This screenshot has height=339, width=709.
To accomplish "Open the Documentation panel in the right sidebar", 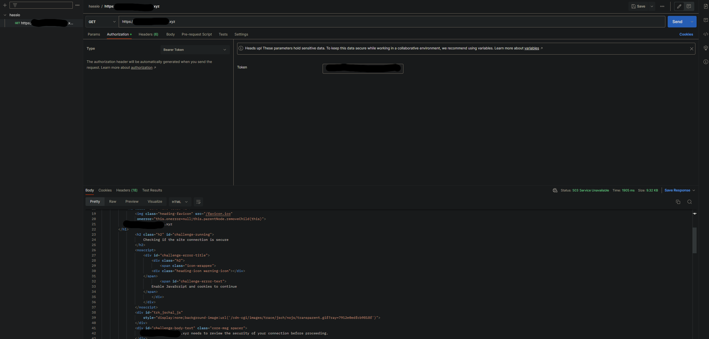I will (706, 6).
